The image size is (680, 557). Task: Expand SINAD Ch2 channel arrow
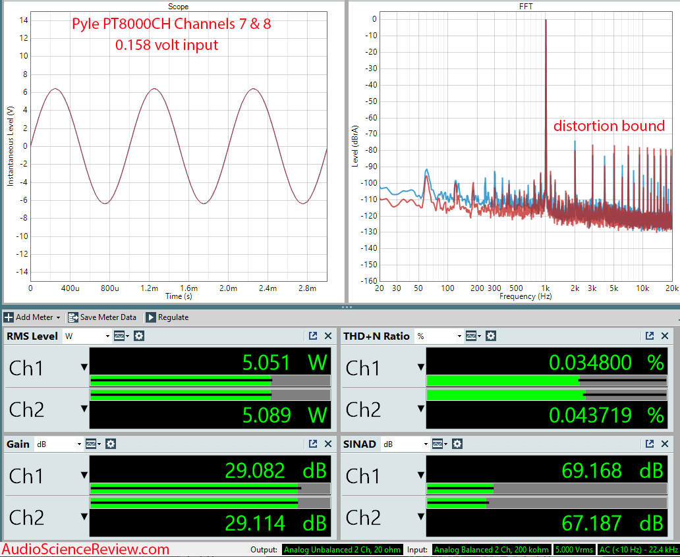[420, 517]
